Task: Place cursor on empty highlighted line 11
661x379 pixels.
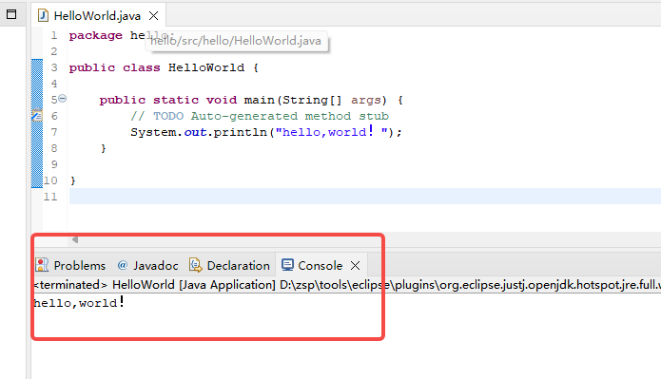Action: (x=365, y=197)
